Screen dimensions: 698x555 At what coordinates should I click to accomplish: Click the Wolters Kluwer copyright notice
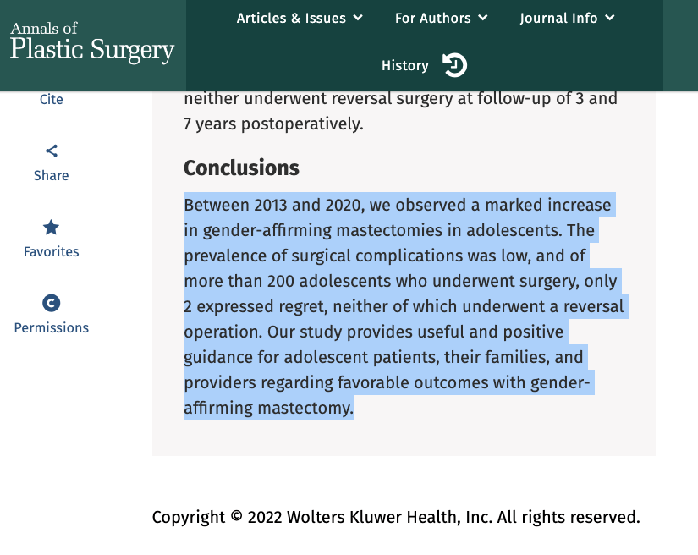coord(396,517)
